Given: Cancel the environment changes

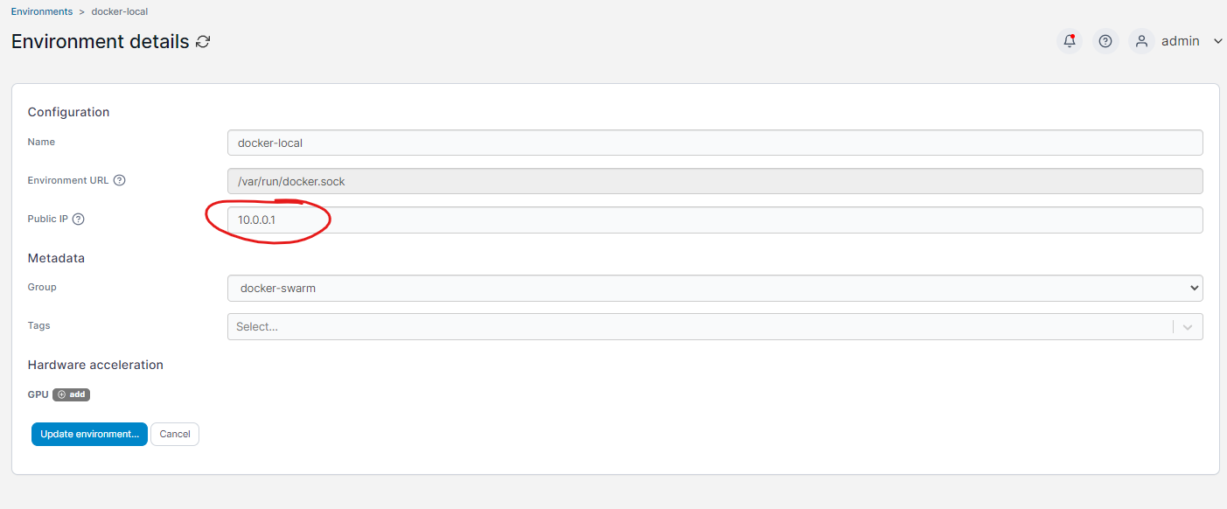Looking at the screenshot, I should (174, 434).
